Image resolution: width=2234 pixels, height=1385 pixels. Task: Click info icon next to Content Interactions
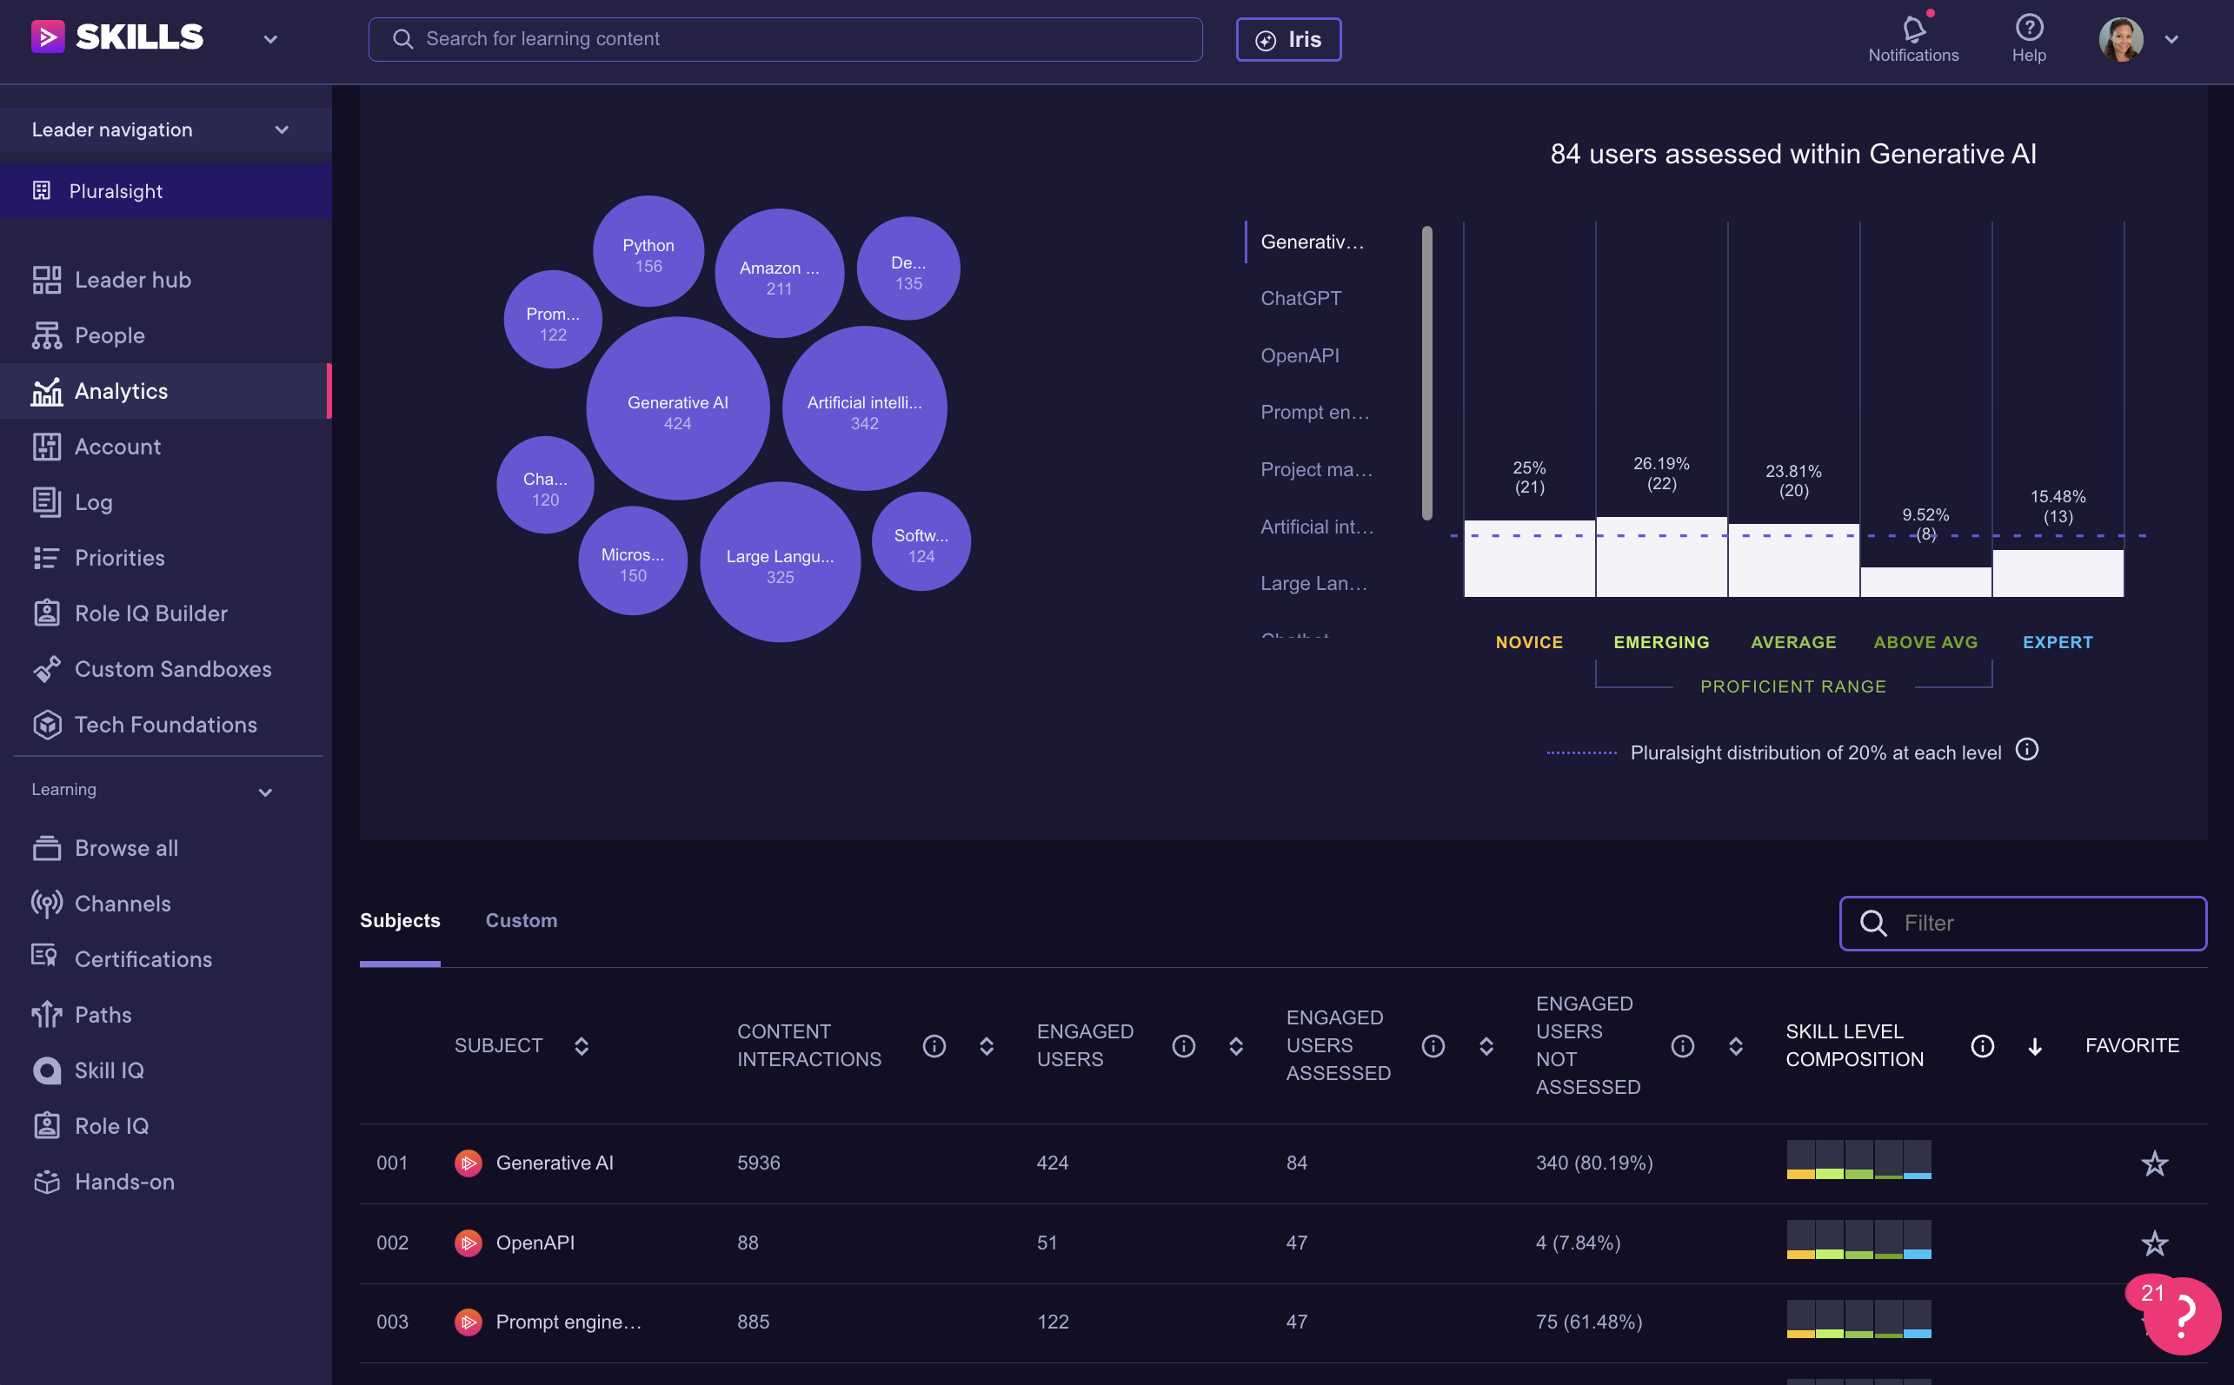click(x=934, y=1045)
